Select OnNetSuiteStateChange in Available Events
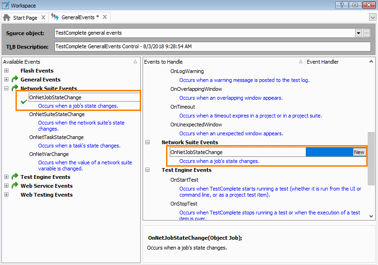This screenshot has height=265, width=378. pos(57,114)
